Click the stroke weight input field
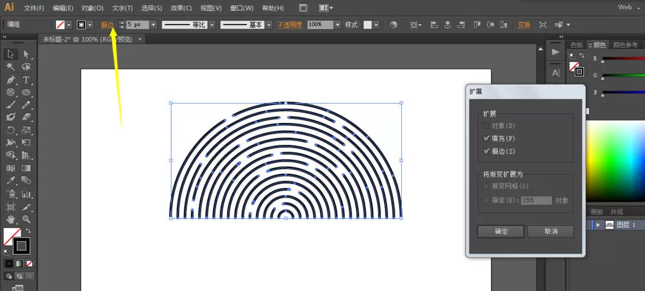The height and width of the screenshot is (291, 645). (138, 25)
